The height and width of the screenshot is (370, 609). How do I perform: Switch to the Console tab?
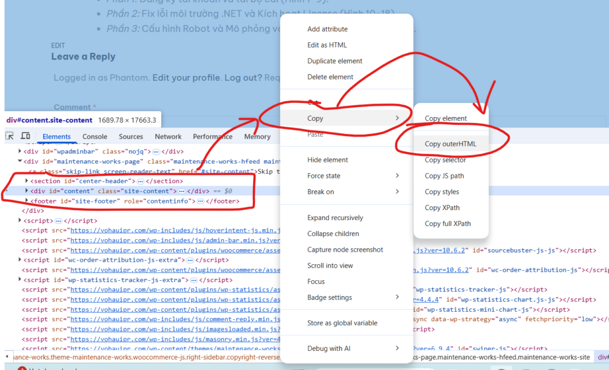[x=95, y=137]
